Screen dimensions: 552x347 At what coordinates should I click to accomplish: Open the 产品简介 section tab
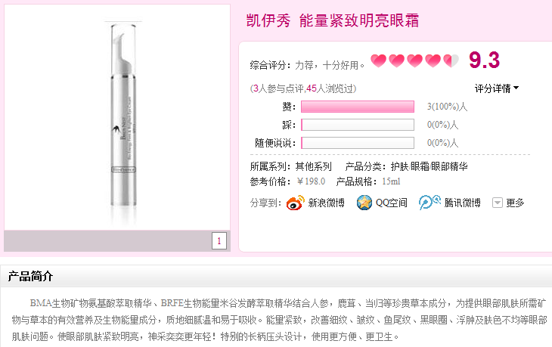(31, 276)
